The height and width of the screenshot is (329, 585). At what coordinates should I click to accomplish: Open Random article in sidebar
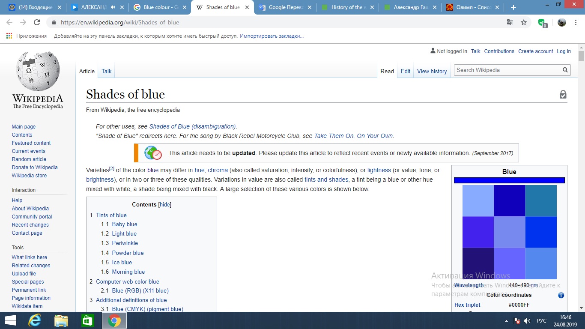tap(29, 159)
